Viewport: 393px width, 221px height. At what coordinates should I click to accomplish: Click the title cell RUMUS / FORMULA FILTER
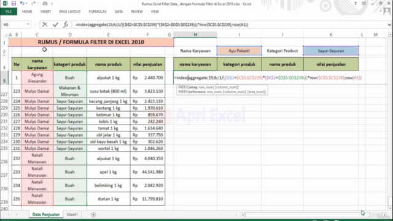(x=91, y=42)
